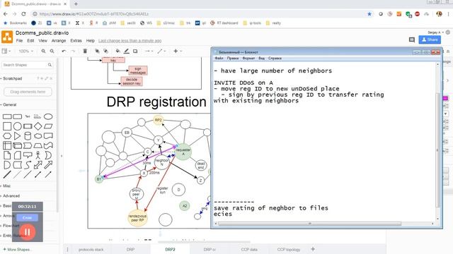Zoom in with the magnifier plus tool

[x=43, y=51]
